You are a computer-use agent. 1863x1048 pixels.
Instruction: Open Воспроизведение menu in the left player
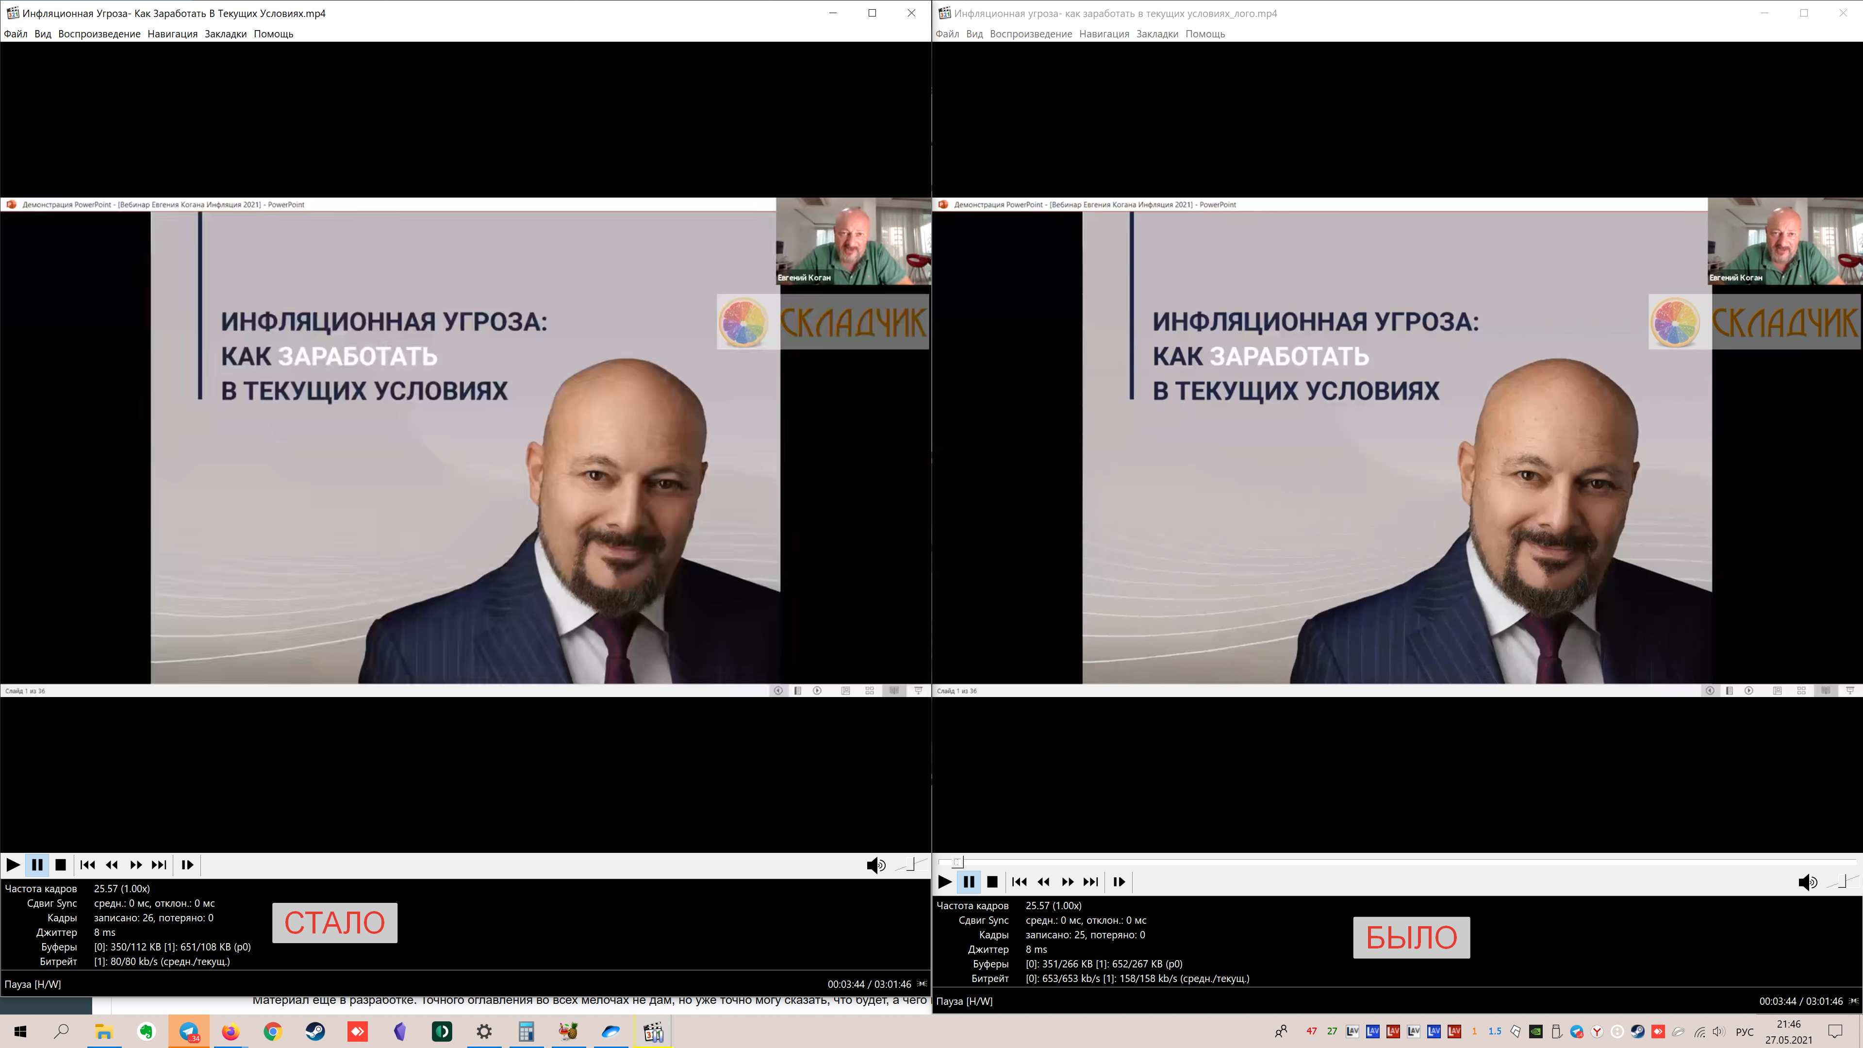[x=99, y=34]
